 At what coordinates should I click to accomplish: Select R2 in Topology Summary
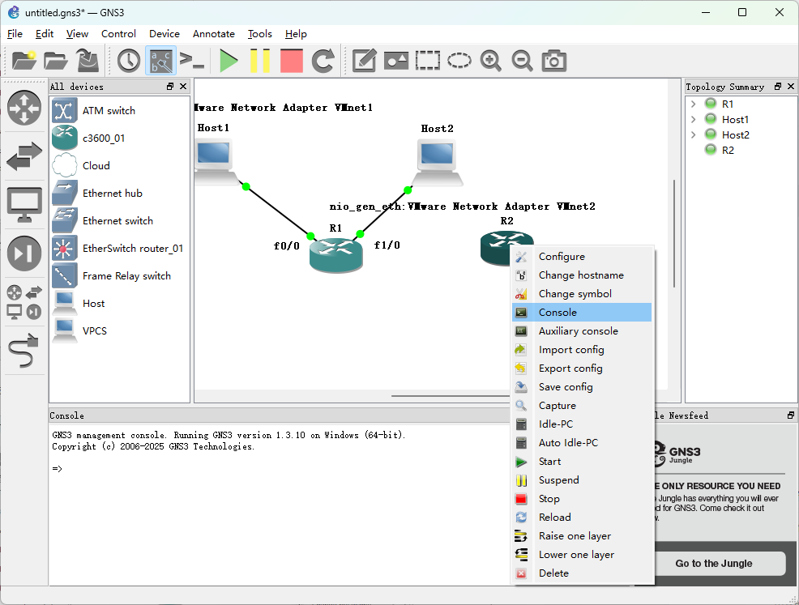[x=728, y=150]
